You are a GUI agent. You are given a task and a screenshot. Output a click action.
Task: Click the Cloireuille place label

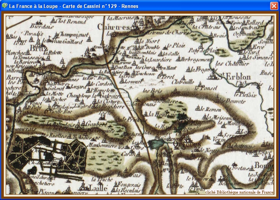[183, 81]
